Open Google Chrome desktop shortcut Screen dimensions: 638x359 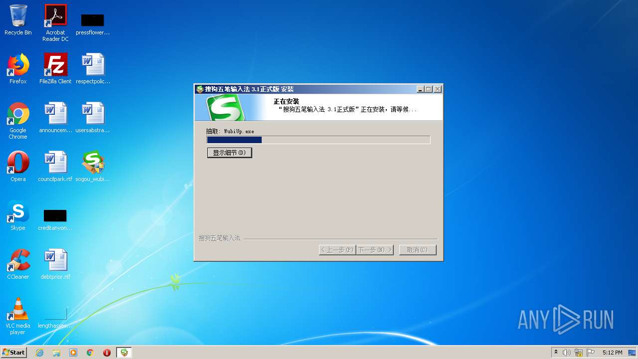[18, 121]
